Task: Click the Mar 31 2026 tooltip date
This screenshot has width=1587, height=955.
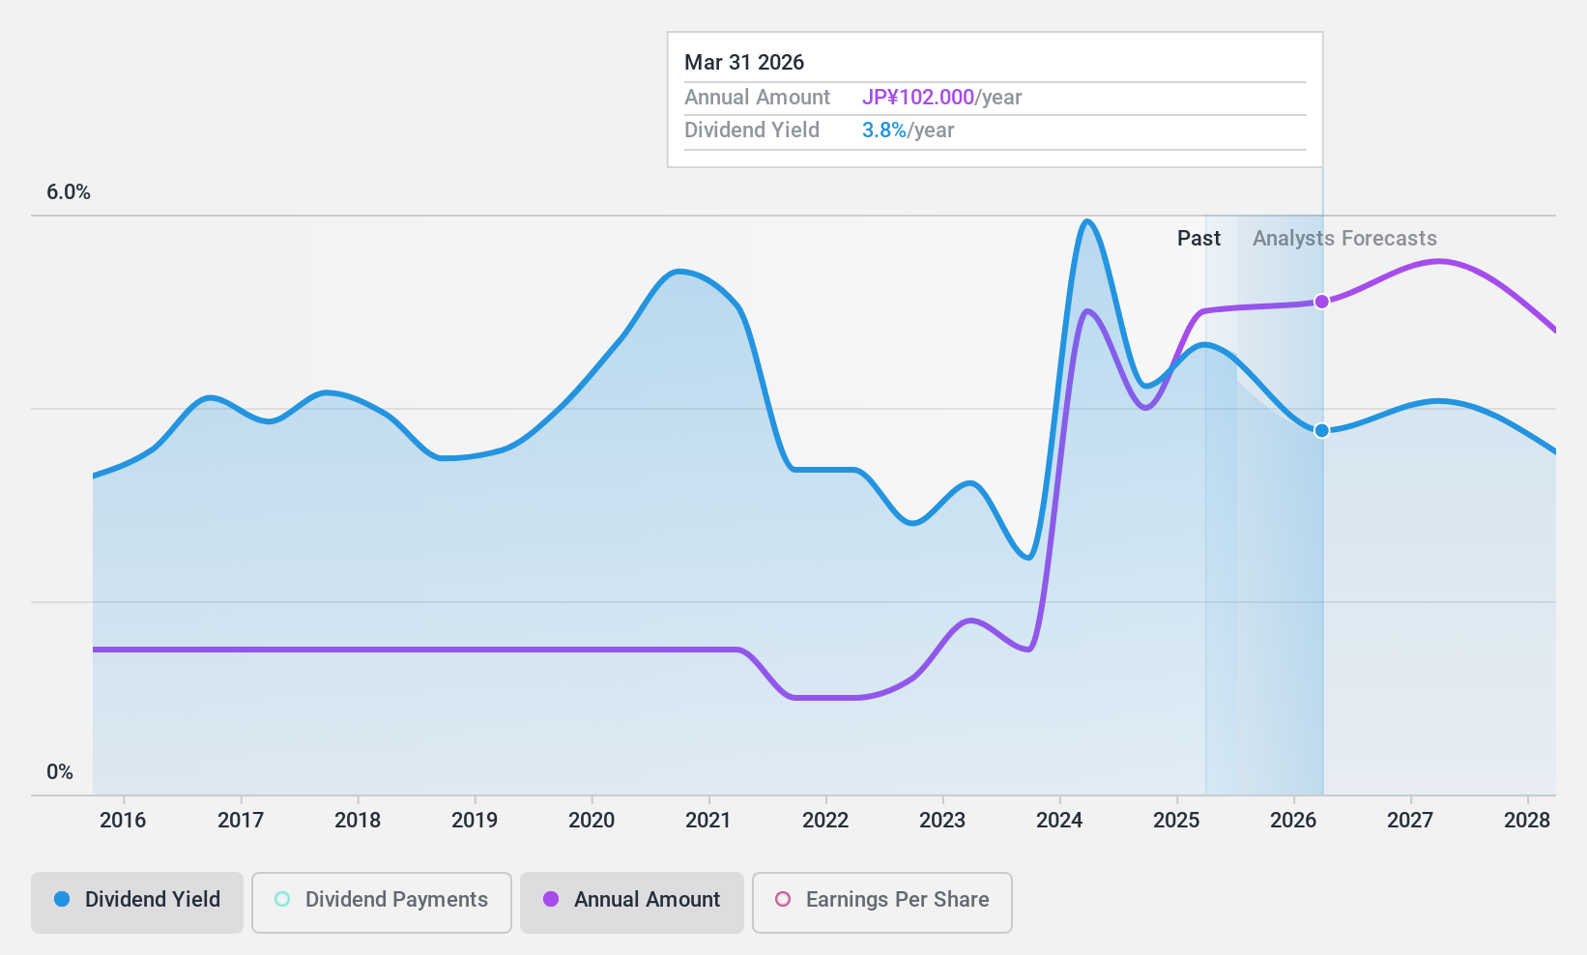Action: (x=744, y=63)
